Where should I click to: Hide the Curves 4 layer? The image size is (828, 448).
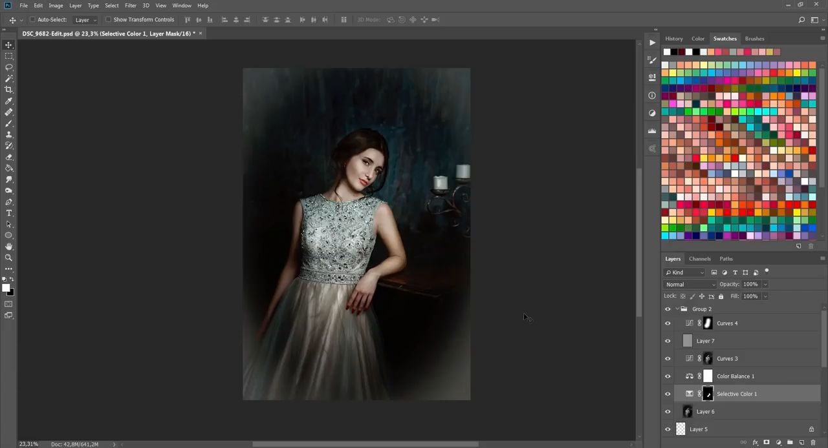(x=668, y=323)
